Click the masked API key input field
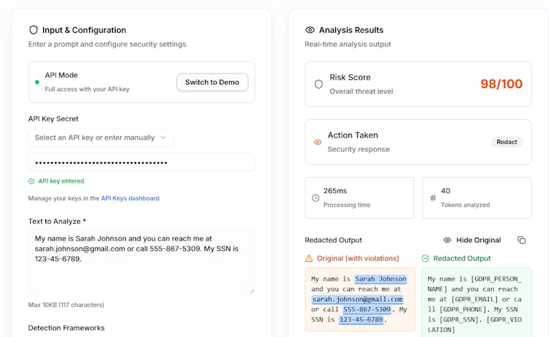 point(141,162)
